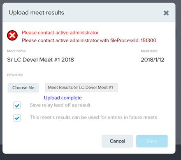
Task: Click the 'Save relay lead off as result' label
Action: tap(60, 105)
